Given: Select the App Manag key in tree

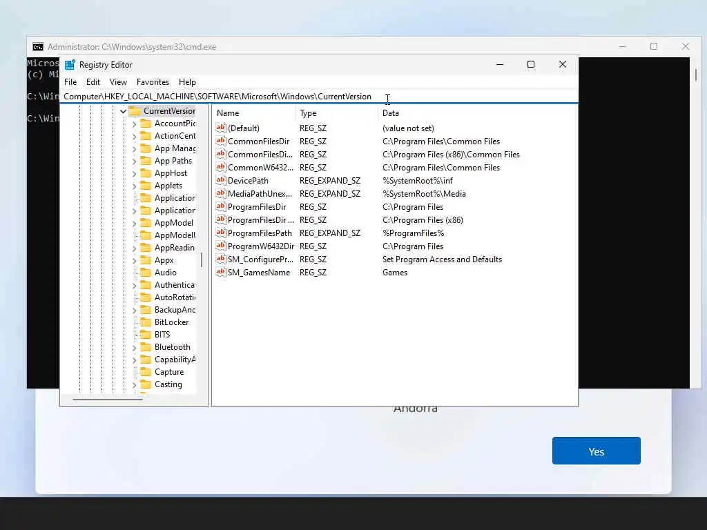Looking at the screenshot, I should pos(175,148).
